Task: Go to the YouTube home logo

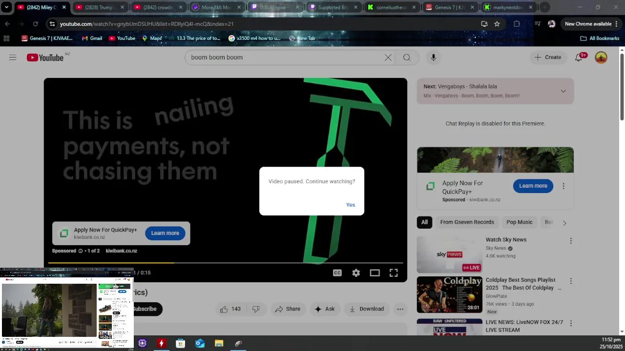Action: (45, 58)
